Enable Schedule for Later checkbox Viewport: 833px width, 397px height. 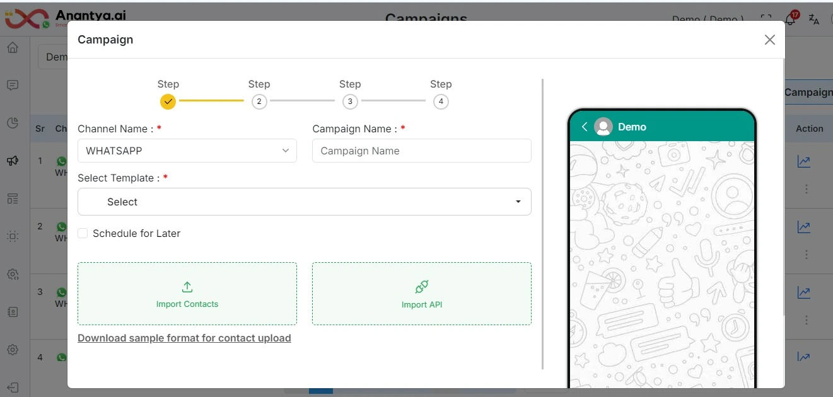point(83,233)
